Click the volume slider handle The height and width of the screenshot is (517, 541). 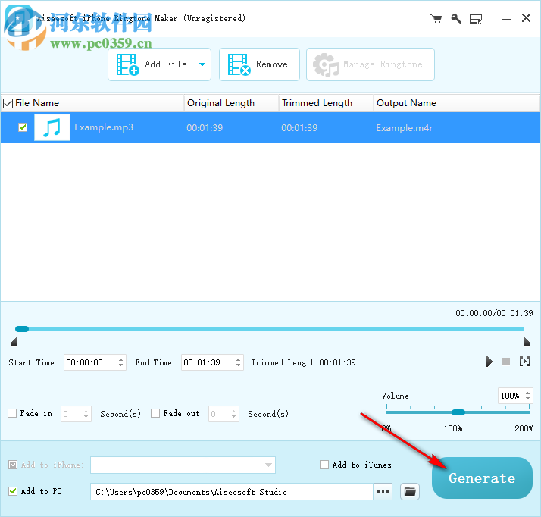pyautogui.click(x=458, y=412)
